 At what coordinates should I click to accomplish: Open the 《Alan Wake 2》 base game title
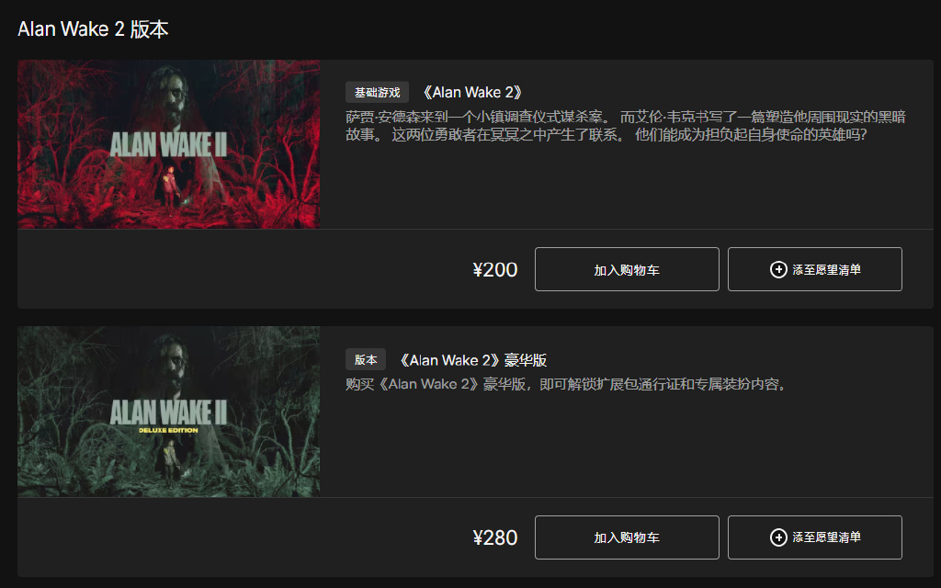471,93
